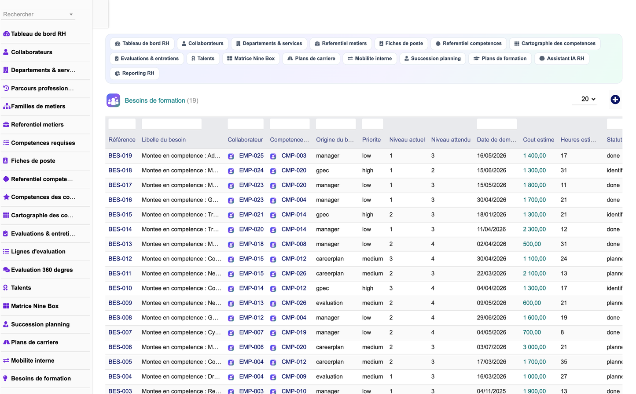Open collaborator EMP-024 link

click(251, 170)
